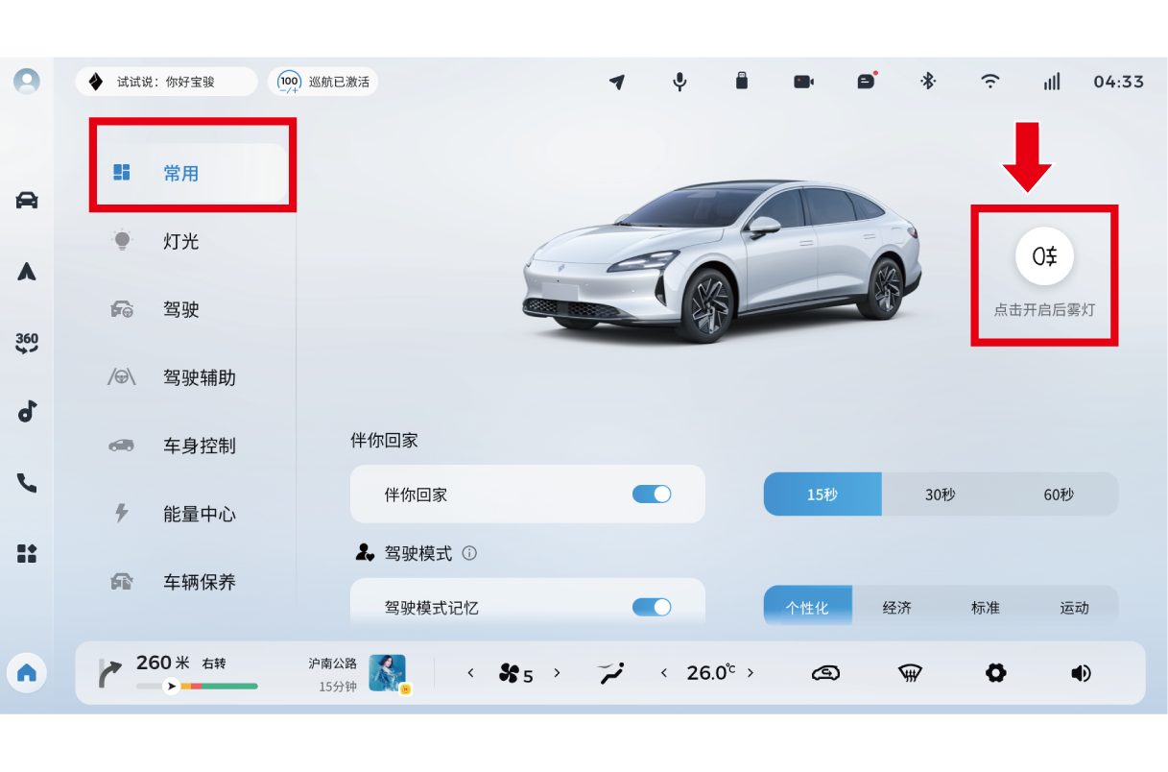Lower temperature with left chevron
The height and width of the screenshot is (772, 1168).
click(664, 673)
